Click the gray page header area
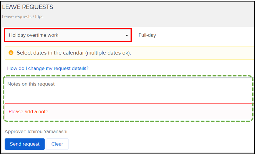 tap(153, 12)
